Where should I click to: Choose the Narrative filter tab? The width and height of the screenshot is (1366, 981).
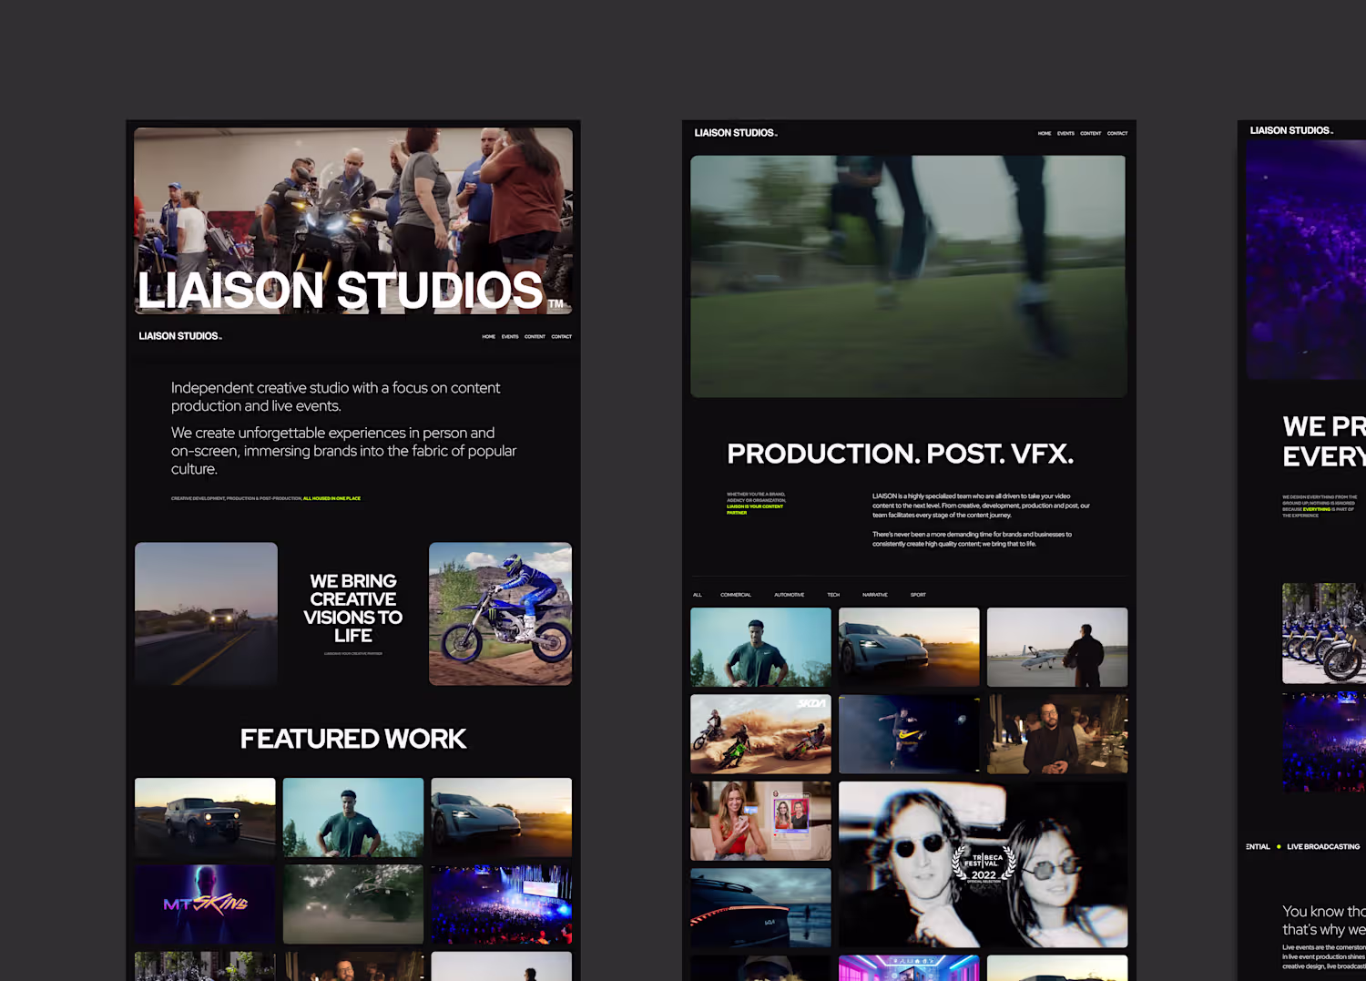pyautogui.click(x=875, y=595)
